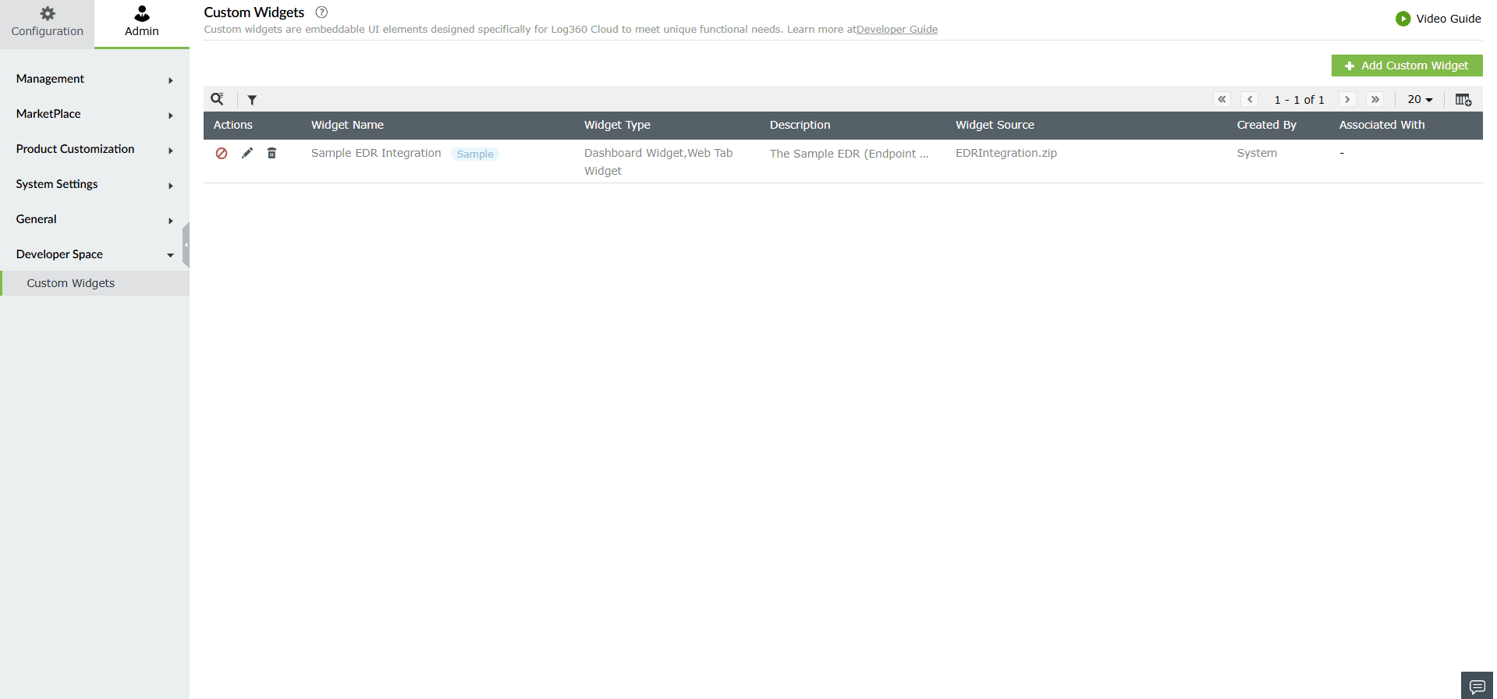Open the rows-per-page dropdown showing 20
This screenshot has width=1497, height=699.
[x=1420, y=99]
